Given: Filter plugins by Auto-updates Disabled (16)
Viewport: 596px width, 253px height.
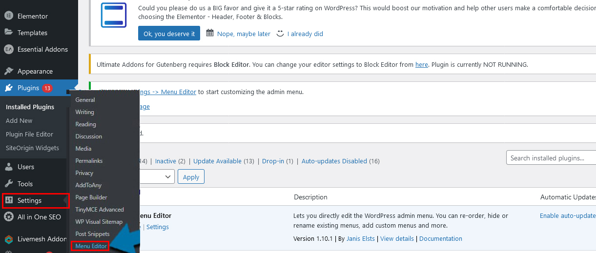Looking at the screenshot, I should [340, 161].
